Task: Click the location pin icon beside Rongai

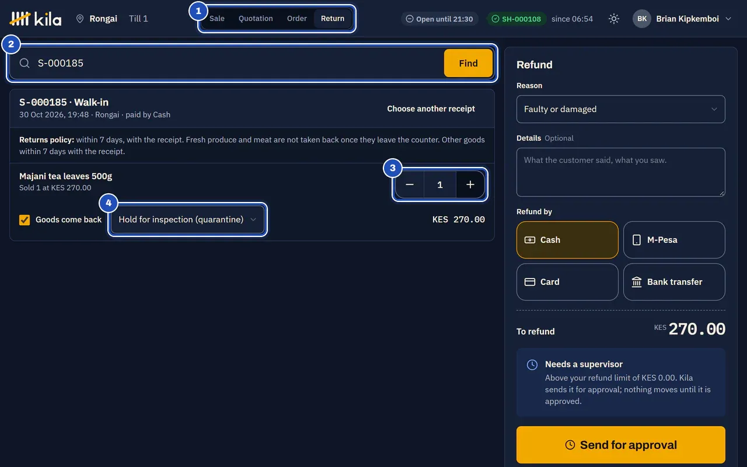Action: coord(80,19)
